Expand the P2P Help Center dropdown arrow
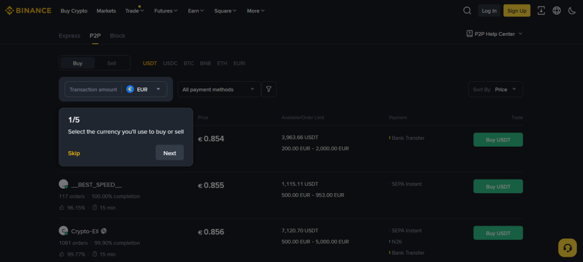This screenshot has width=583, height=262. (520, 34)
